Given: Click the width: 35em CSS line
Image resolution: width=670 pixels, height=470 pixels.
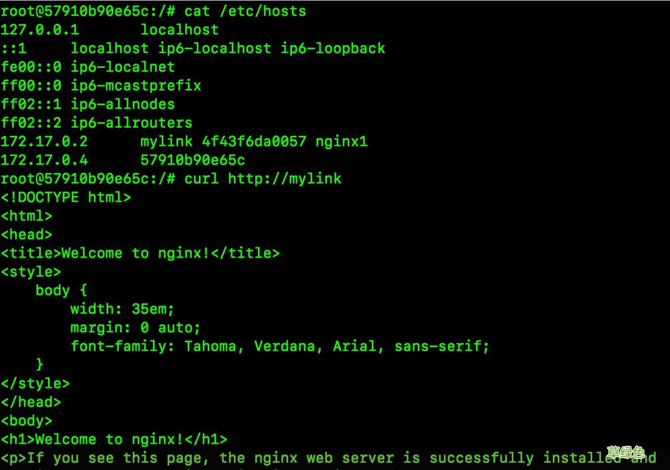Looking at the screenshot, I should click(122, 309).
